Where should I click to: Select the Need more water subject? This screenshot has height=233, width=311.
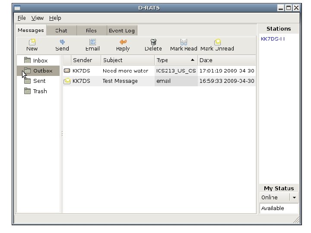125,71
